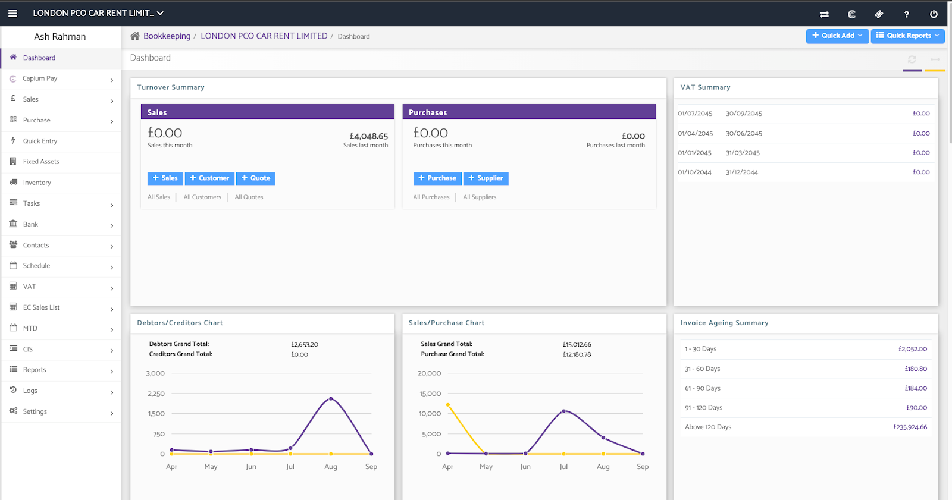This screenshot has width=952, height=500.
Task: Click the Settings gears icon
Action: pos(13,411)
